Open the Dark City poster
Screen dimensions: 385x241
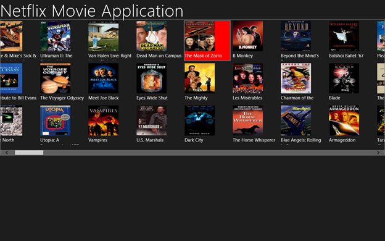(x=200, y=120)
